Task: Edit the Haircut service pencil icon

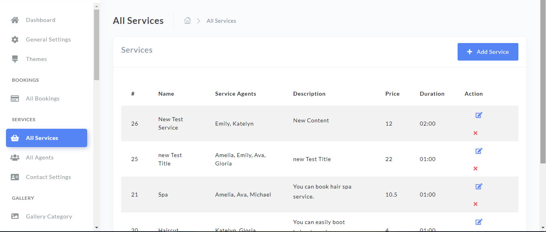Action: click(479, 222)
